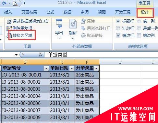
Task: Click 通过数据透视表汇总 command
Action: pos(30,21)
